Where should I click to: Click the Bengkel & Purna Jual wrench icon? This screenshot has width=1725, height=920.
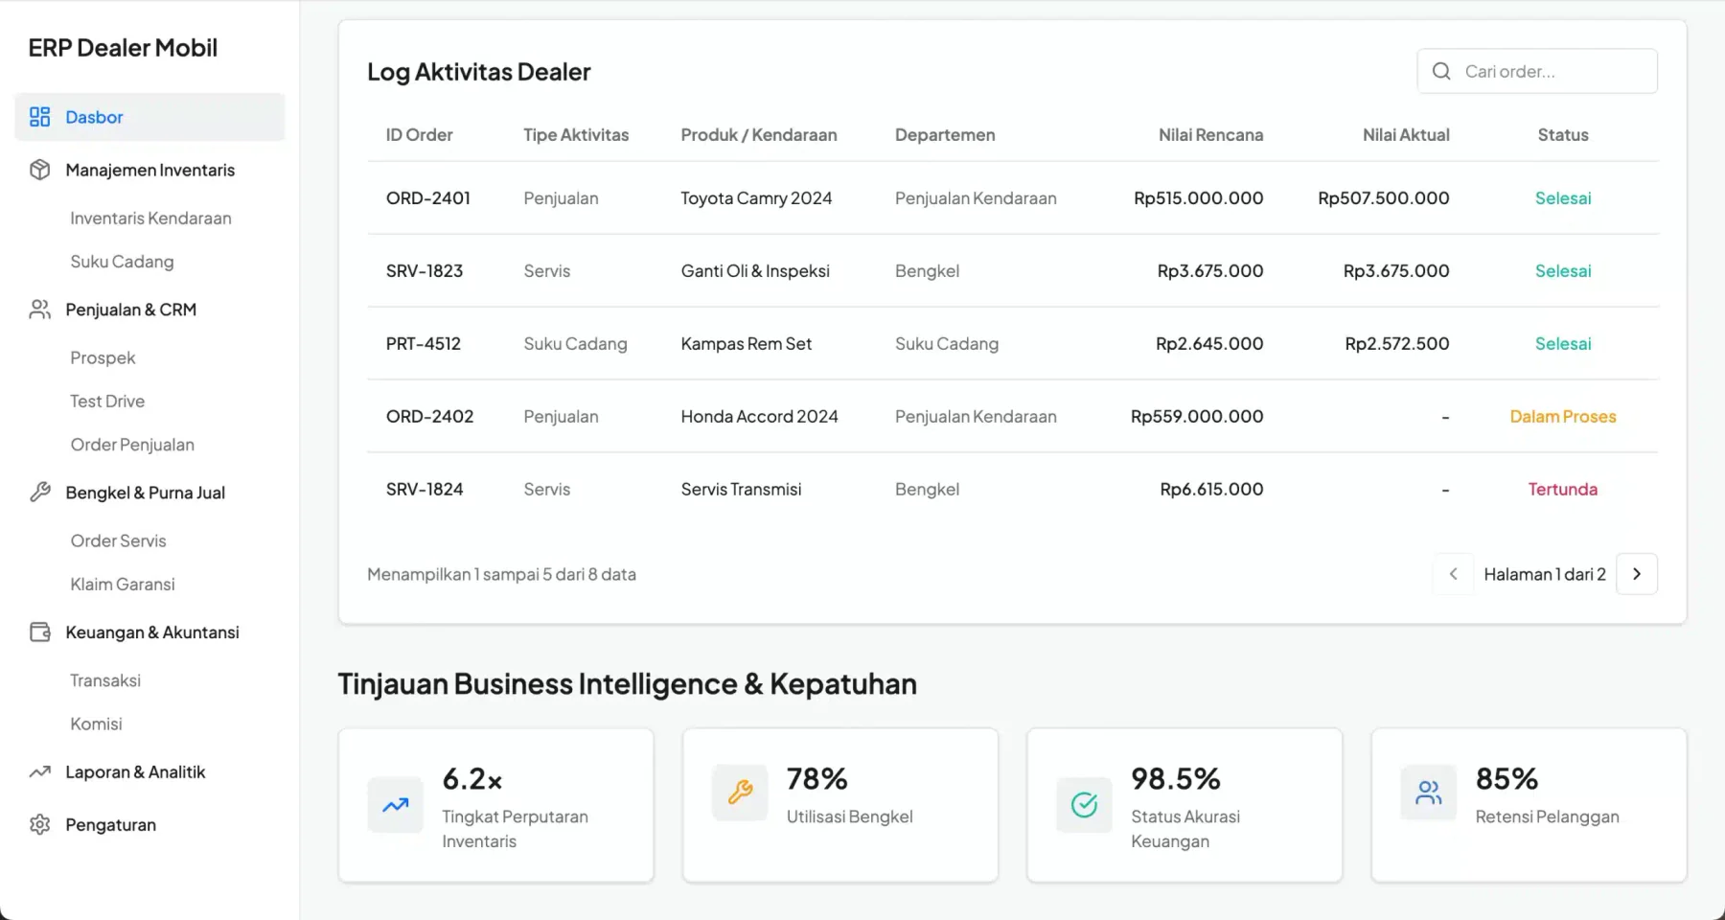coord(39,493)
